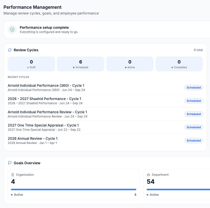Click Scheduled badge for Arnold Performance (360) cycle
Screen dimensions: 210x208
coord(194,87)
